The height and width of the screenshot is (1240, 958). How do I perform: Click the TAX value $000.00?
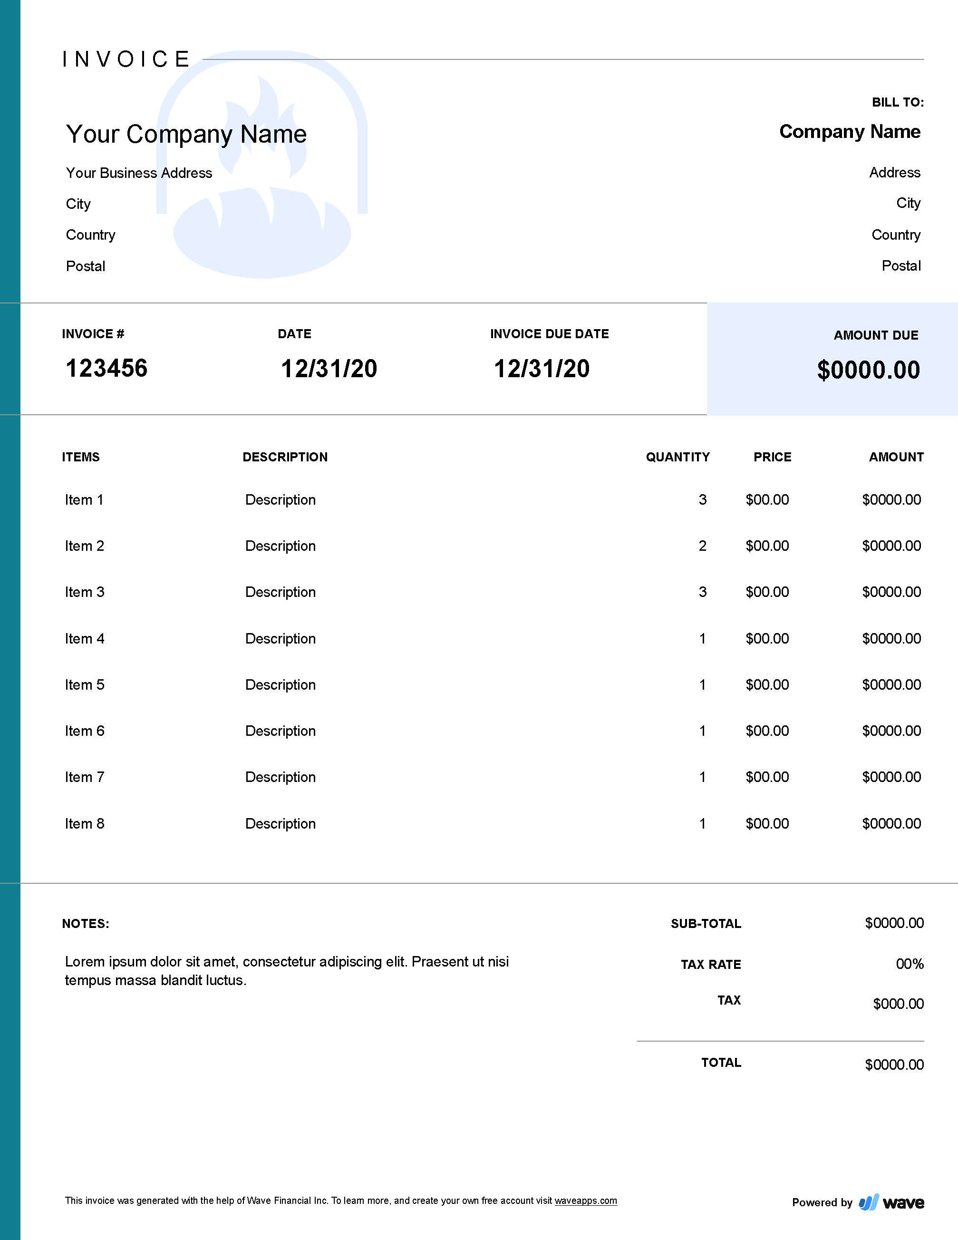click(x=899, y=1004)
